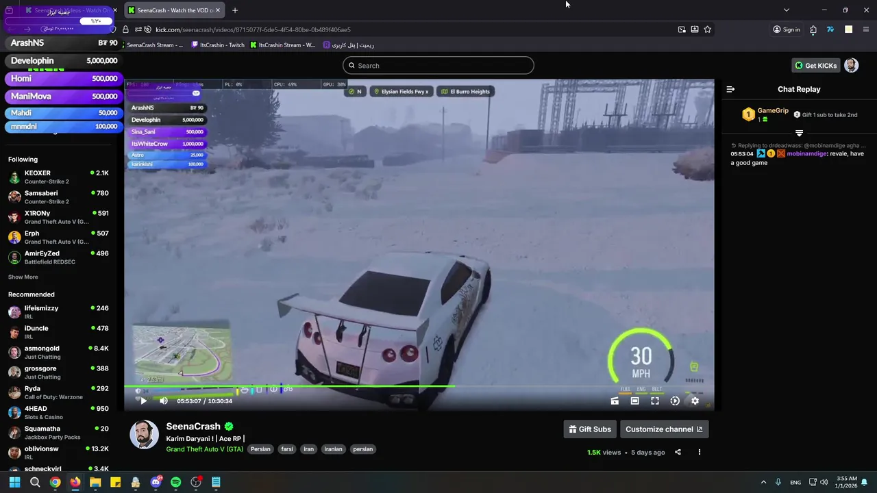
Task: Share the VOD via the share icon
Action: pyautogui.click(x=678, y=452)
